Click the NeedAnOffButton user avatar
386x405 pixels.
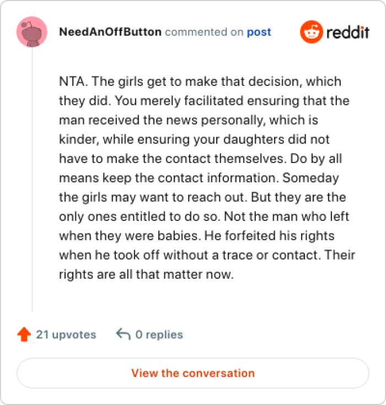coord(32,32)
